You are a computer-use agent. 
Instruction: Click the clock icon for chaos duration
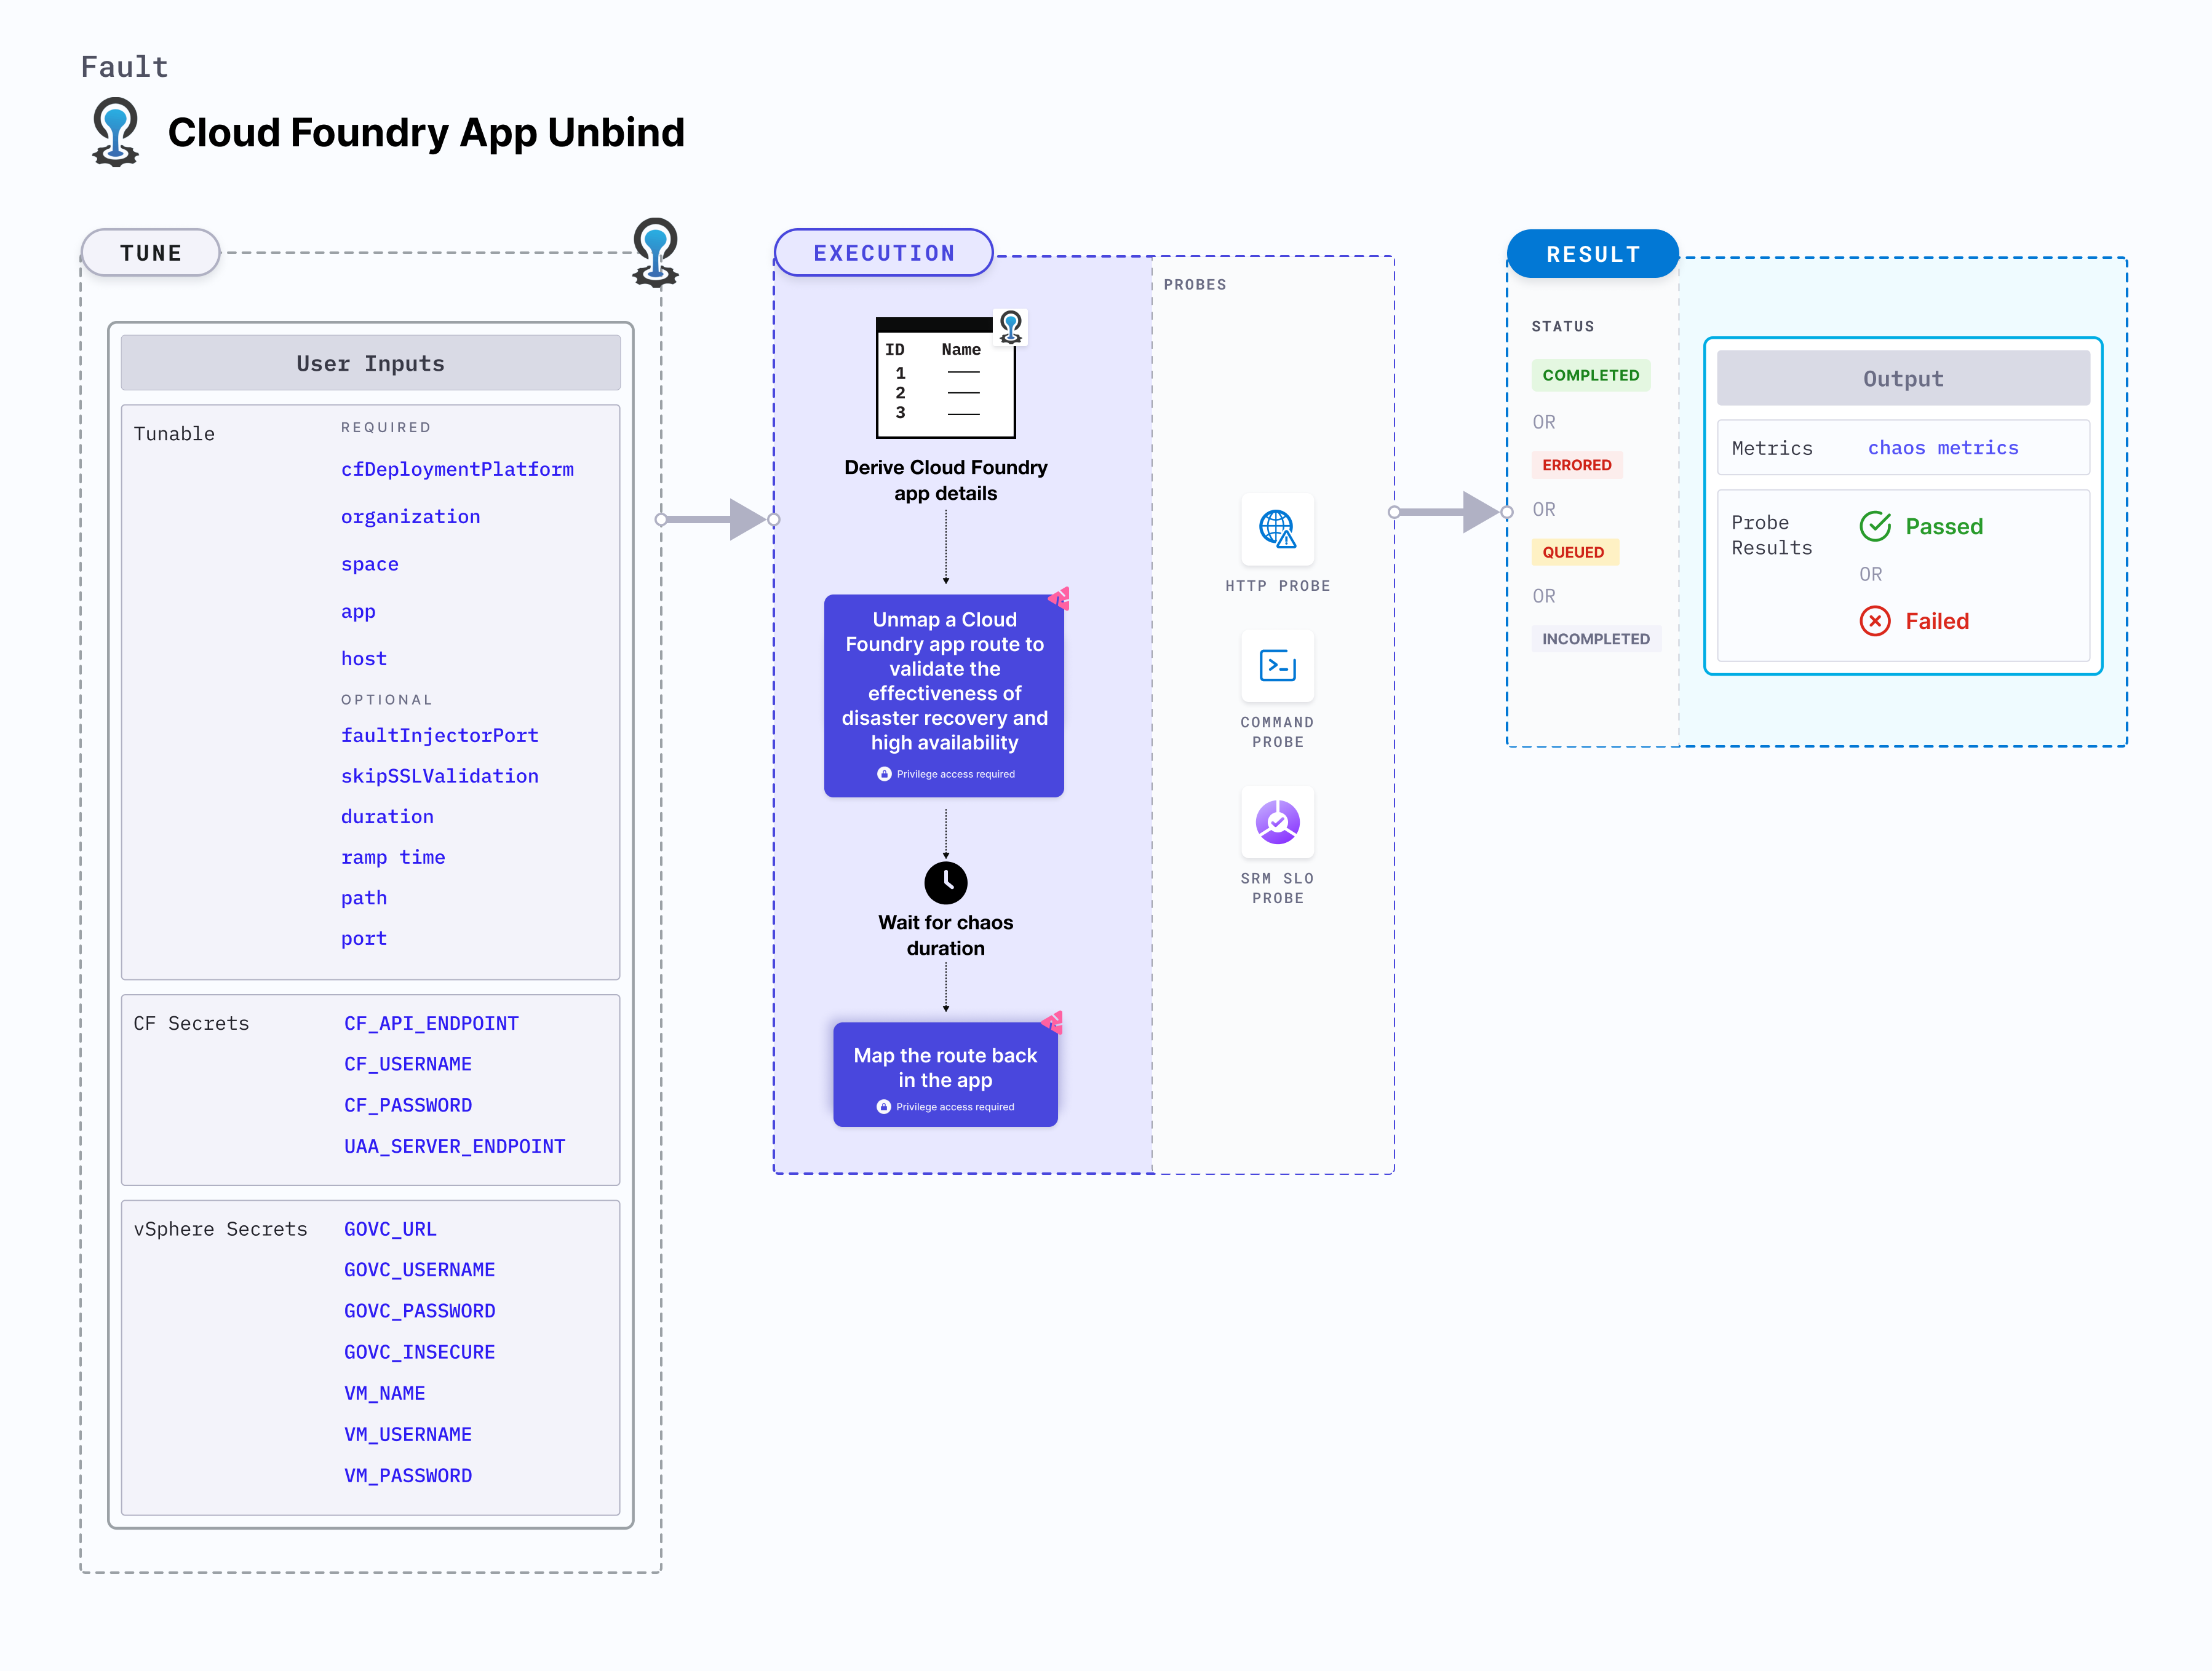pyautogui.click(x=946, y=882)
